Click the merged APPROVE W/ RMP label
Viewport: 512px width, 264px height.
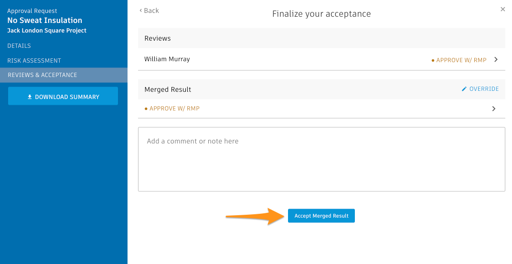click(x=174, y=109)
